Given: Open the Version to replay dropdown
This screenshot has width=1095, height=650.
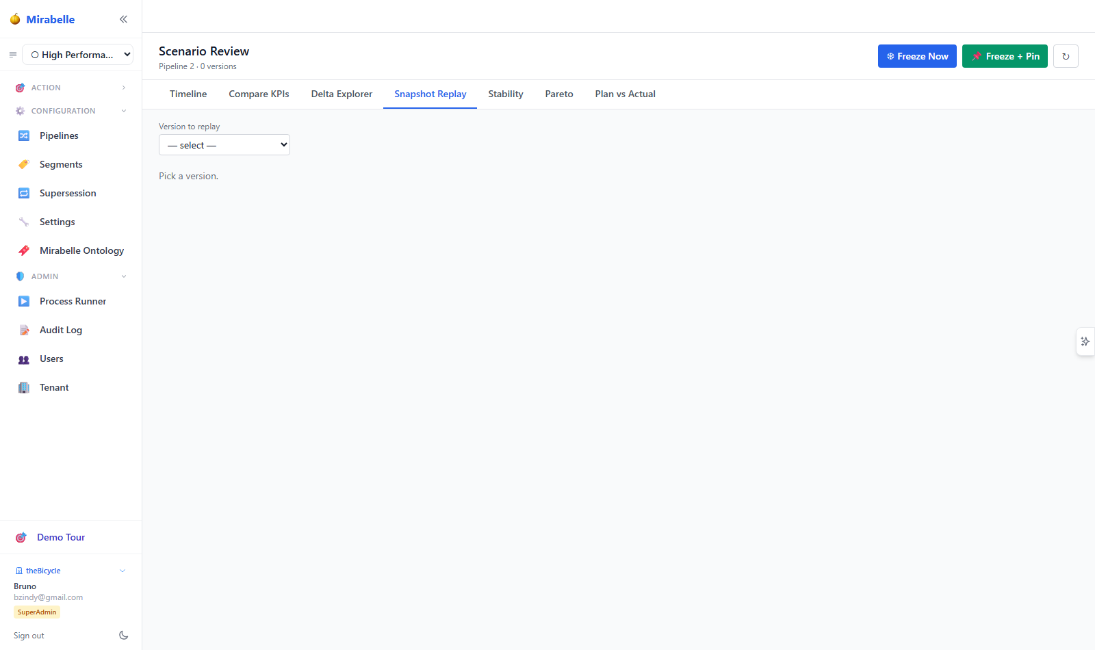Looking at the screenshot, I should [224, 145].
